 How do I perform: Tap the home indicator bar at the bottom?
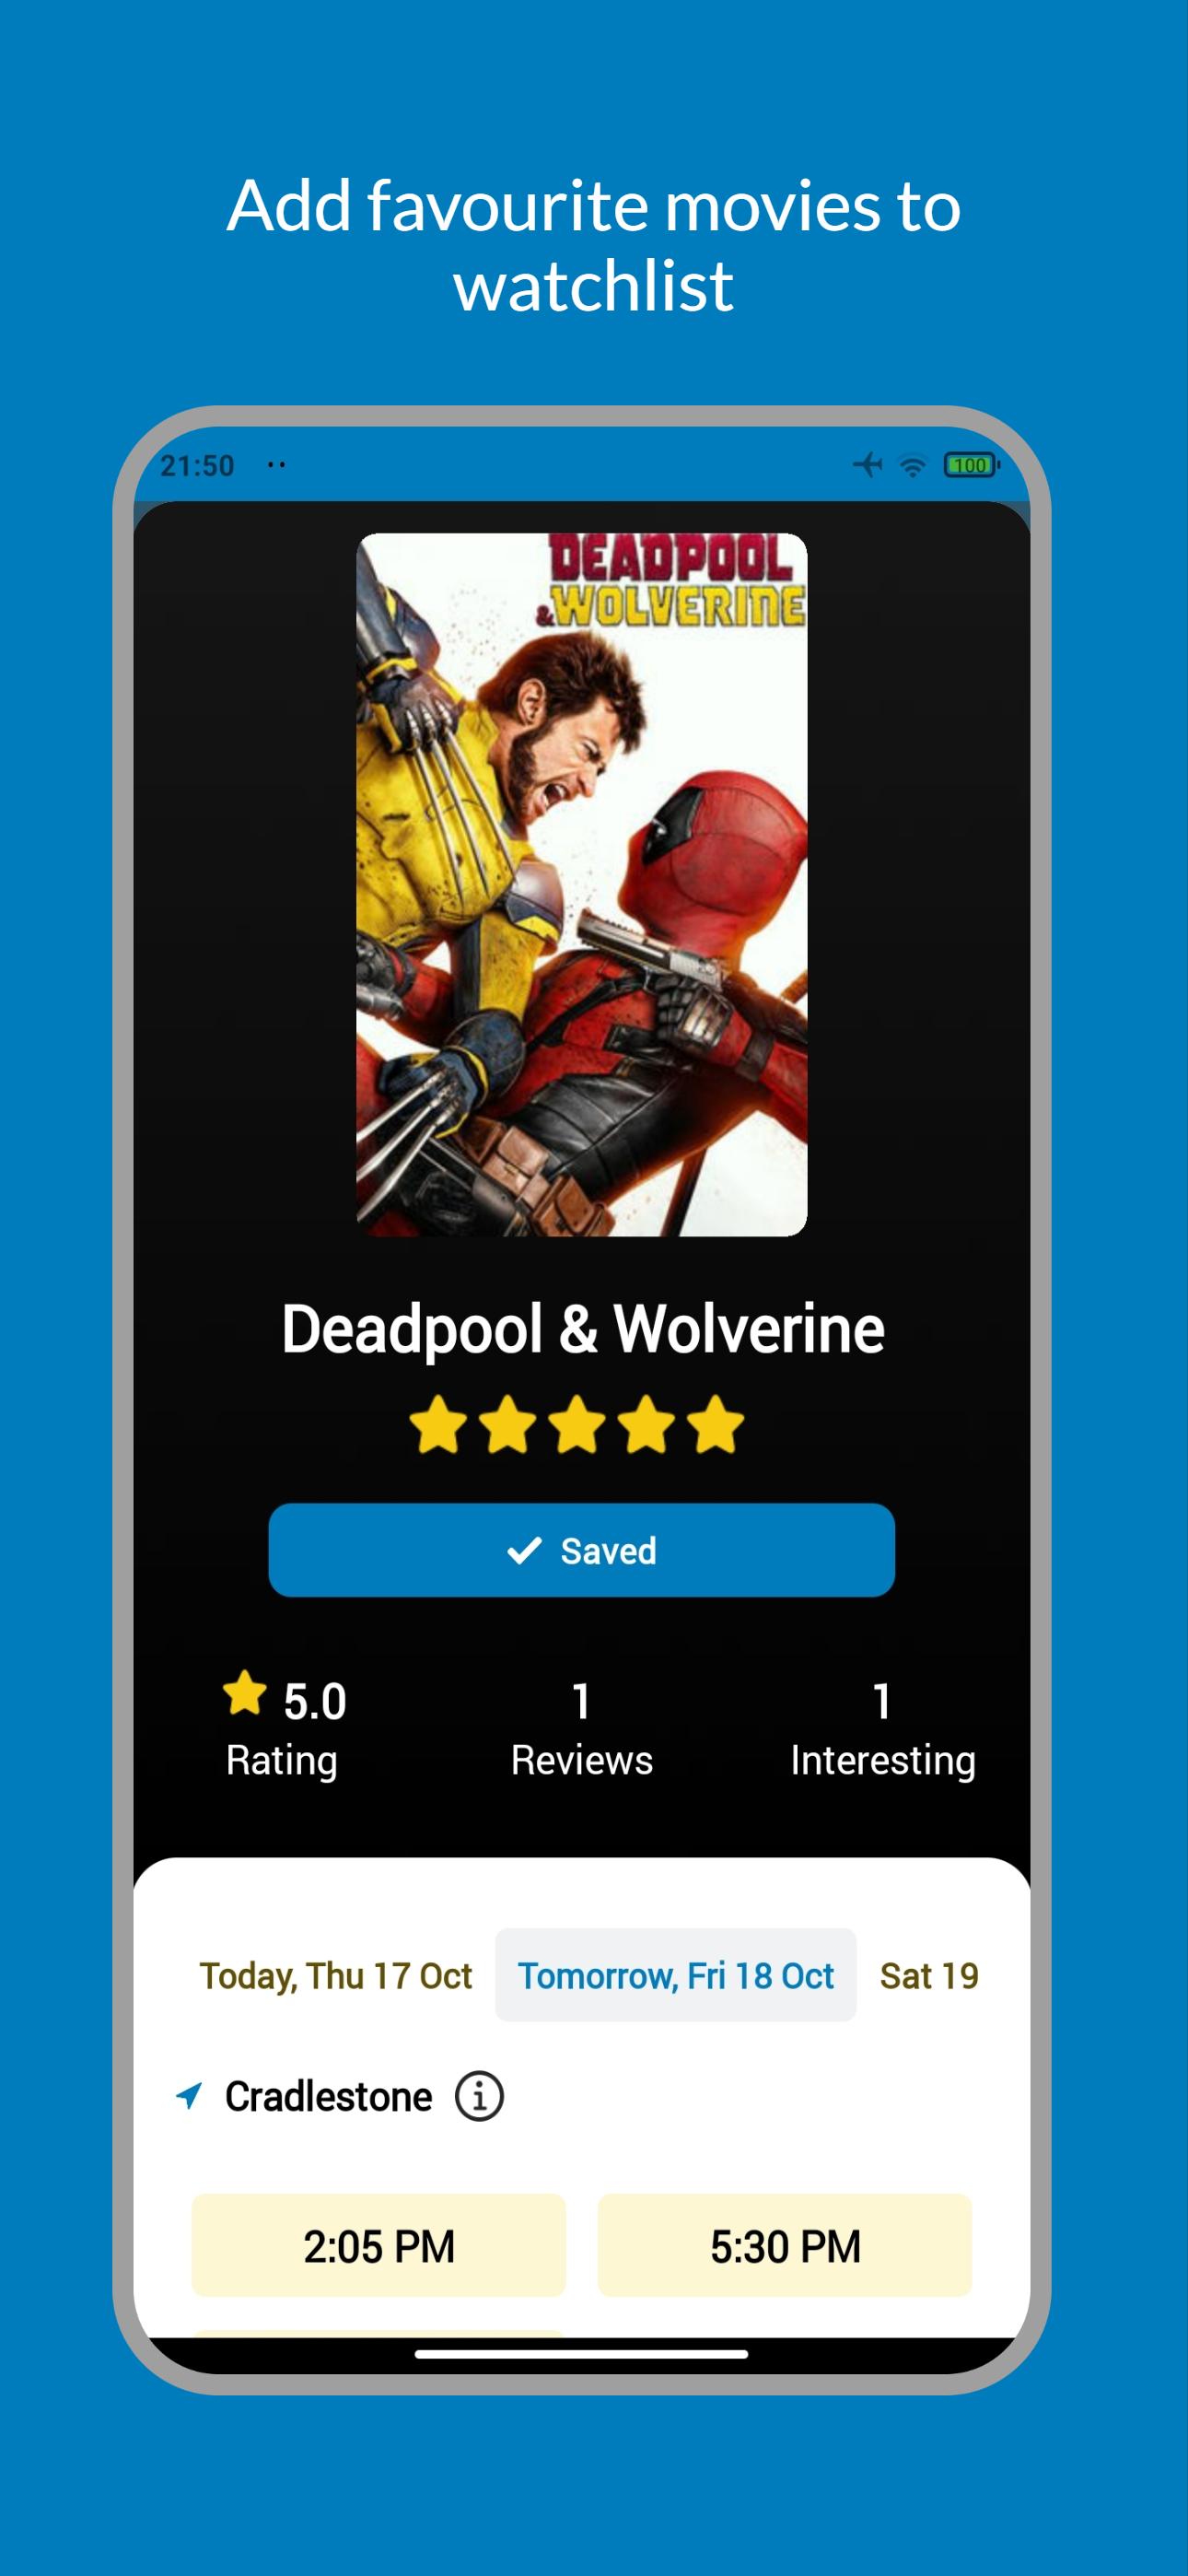581,2354
